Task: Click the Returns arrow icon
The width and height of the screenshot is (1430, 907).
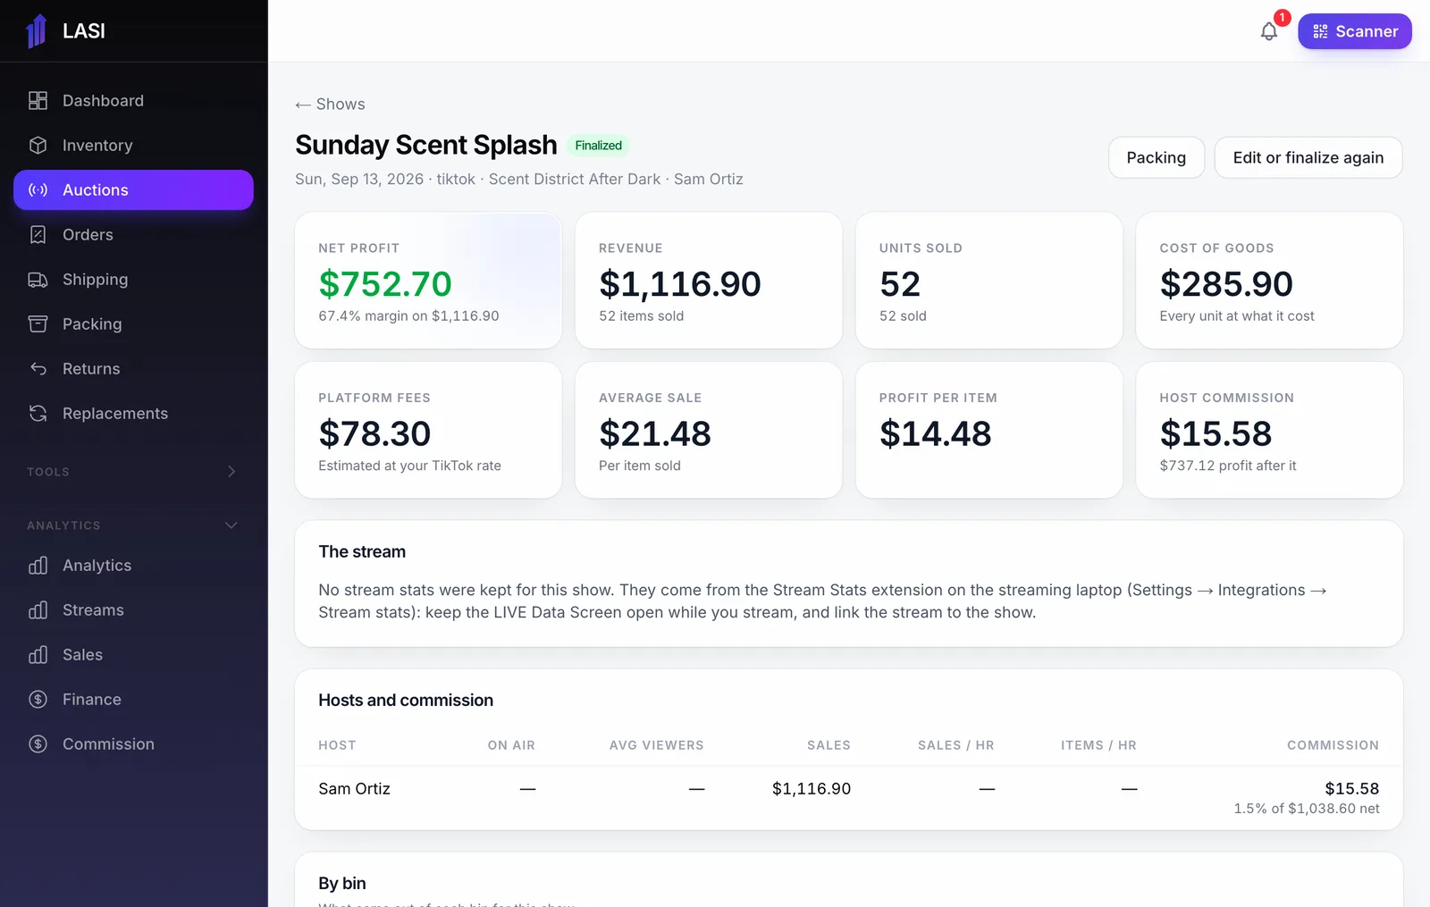Action: (38, 369)
